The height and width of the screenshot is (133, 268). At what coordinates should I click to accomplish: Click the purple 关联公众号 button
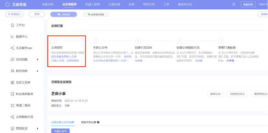point(60,131)
